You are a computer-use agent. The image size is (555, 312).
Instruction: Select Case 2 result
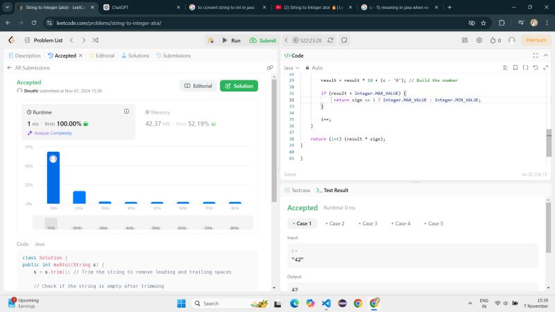click(x=335, y=223)
